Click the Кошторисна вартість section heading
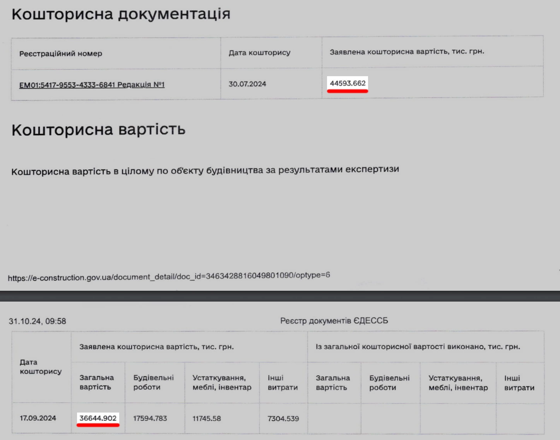The height and width of the screenshot is (440, 560). pos(98,130)
